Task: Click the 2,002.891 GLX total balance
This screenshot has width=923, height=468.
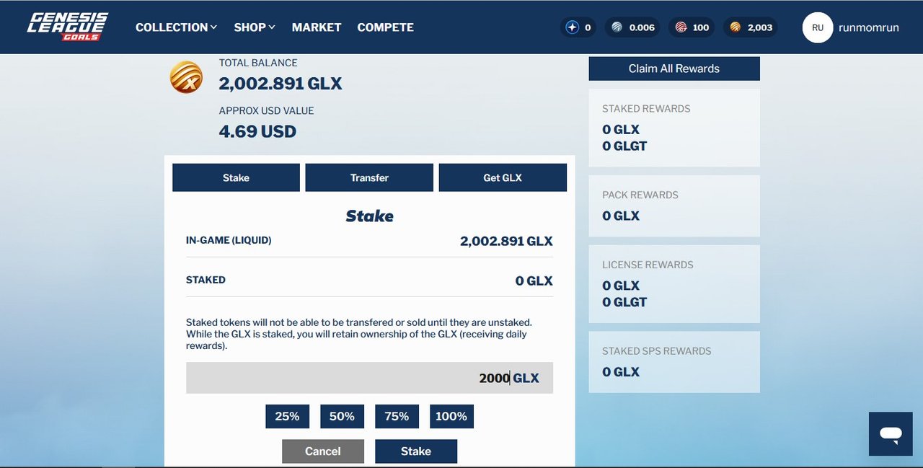Action: (281, 84)
